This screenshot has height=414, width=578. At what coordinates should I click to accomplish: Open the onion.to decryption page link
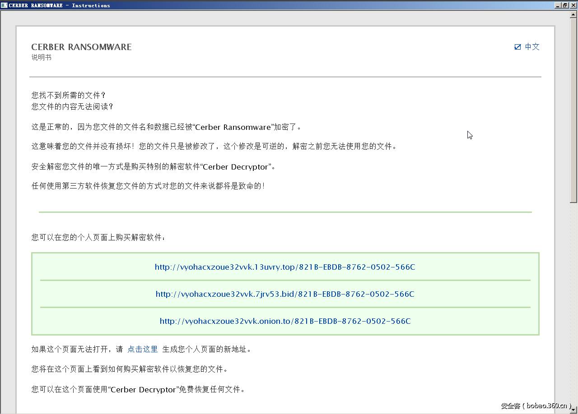pos(285,321)
